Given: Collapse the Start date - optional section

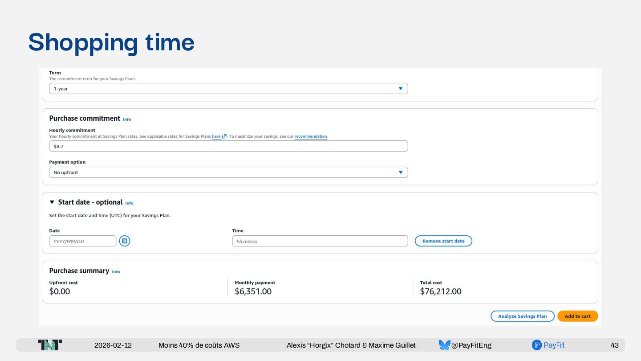Looking at the screenshot, I should [x=52, y=202].
